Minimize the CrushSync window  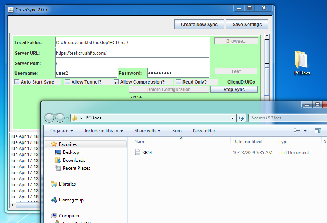(x=239, y=8)
